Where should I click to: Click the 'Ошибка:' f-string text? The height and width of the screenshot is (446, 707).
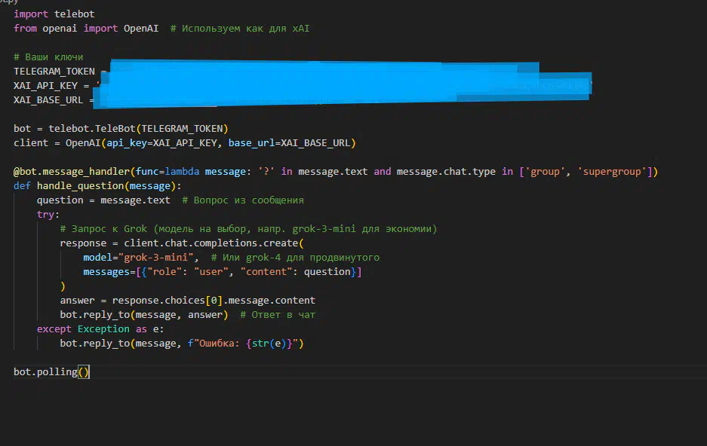pyautogui.click(x=220, y=344)
